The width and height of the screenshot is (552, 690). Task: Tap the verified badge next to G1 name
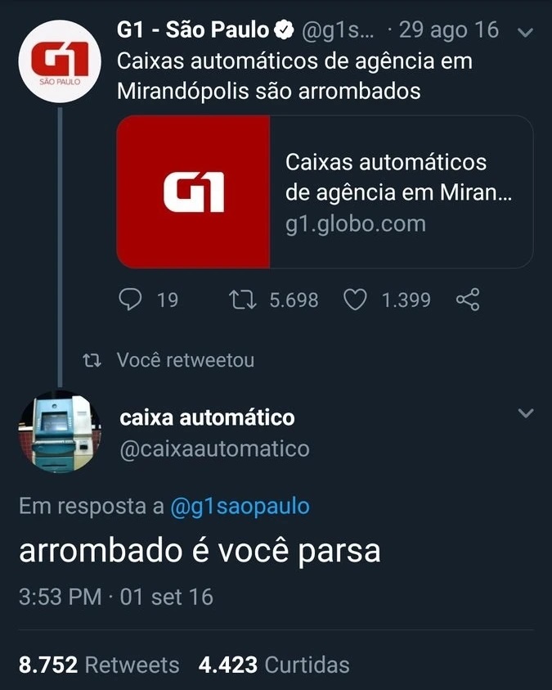pyautogui.click(x=284, y=30)
